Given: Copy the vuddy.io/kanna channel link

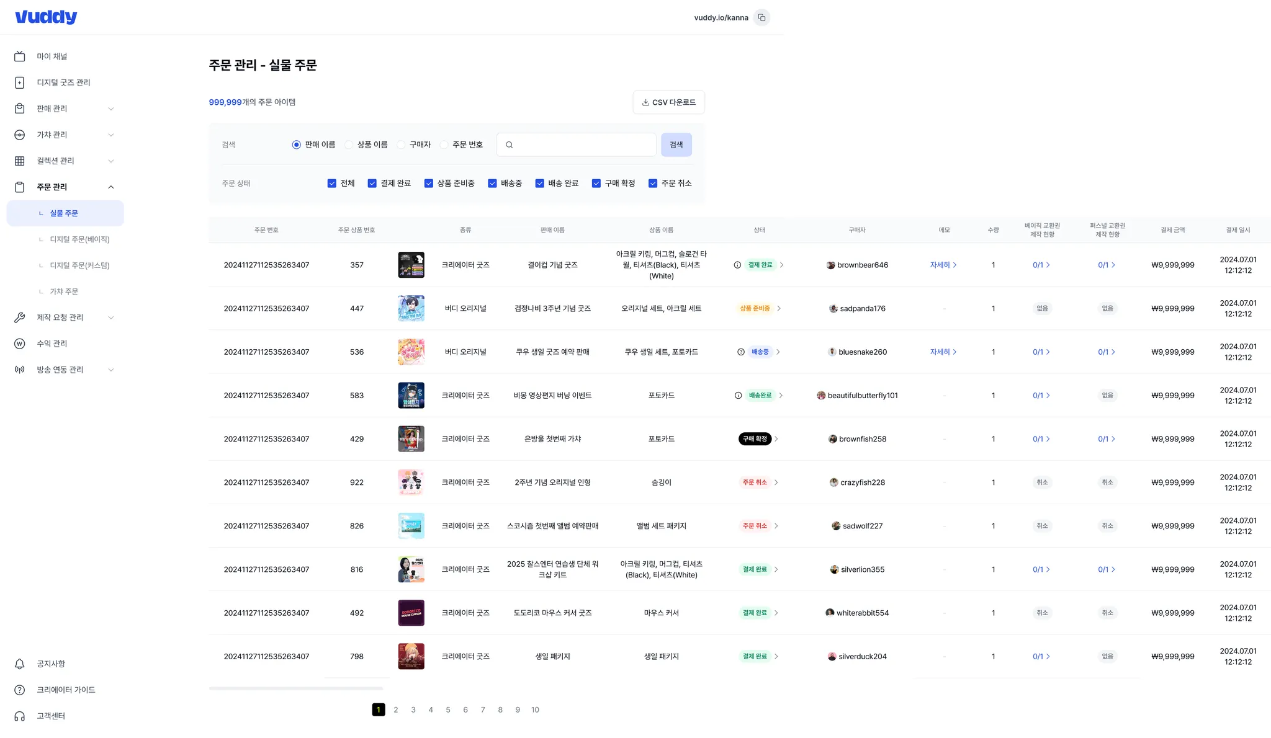Looking at the screenshot, I should 761,17.
